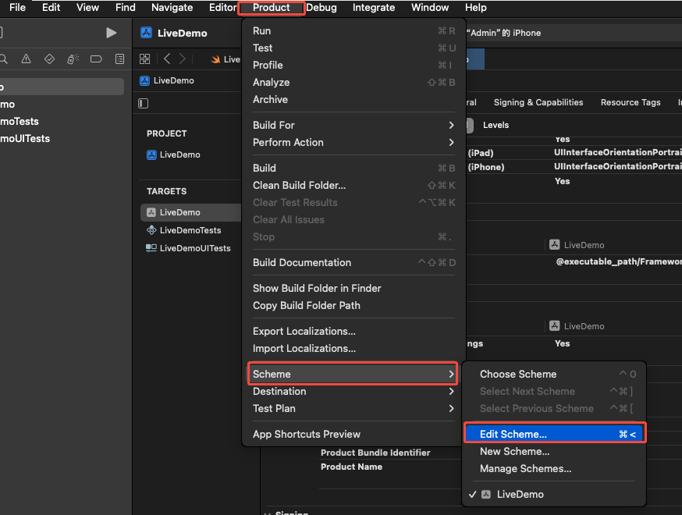Choose Clean Build Folder...
The image size is (682, 515).
coord(353,185)
